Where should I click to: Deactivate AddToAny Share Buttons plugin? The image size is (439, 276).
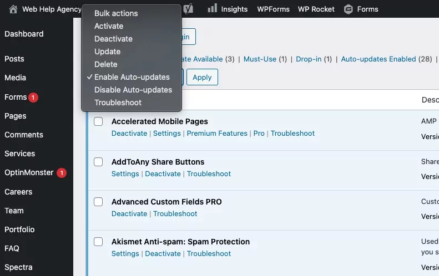click(x=163, y=174)
